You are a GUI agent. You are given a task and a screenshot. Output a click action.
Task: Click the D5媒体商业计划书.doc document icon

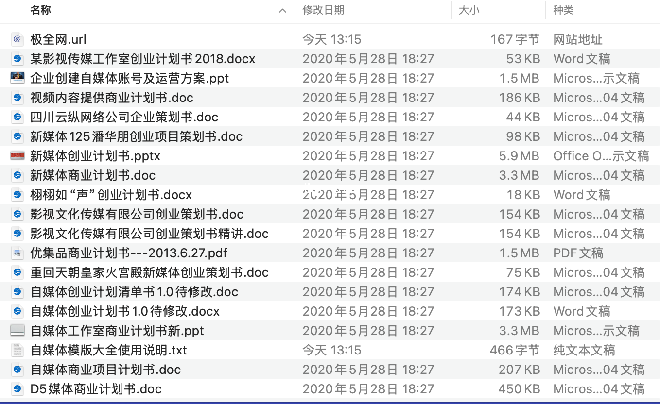(17, 389)
